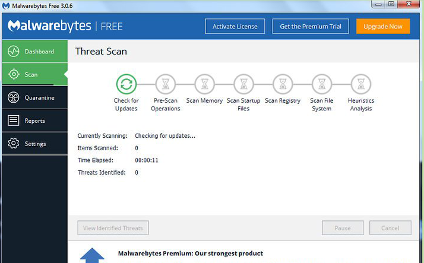424x263 pixels.
Task: Click 'Malwarebytes Premium: Our strongest product' text
Action: click(191, 254)
